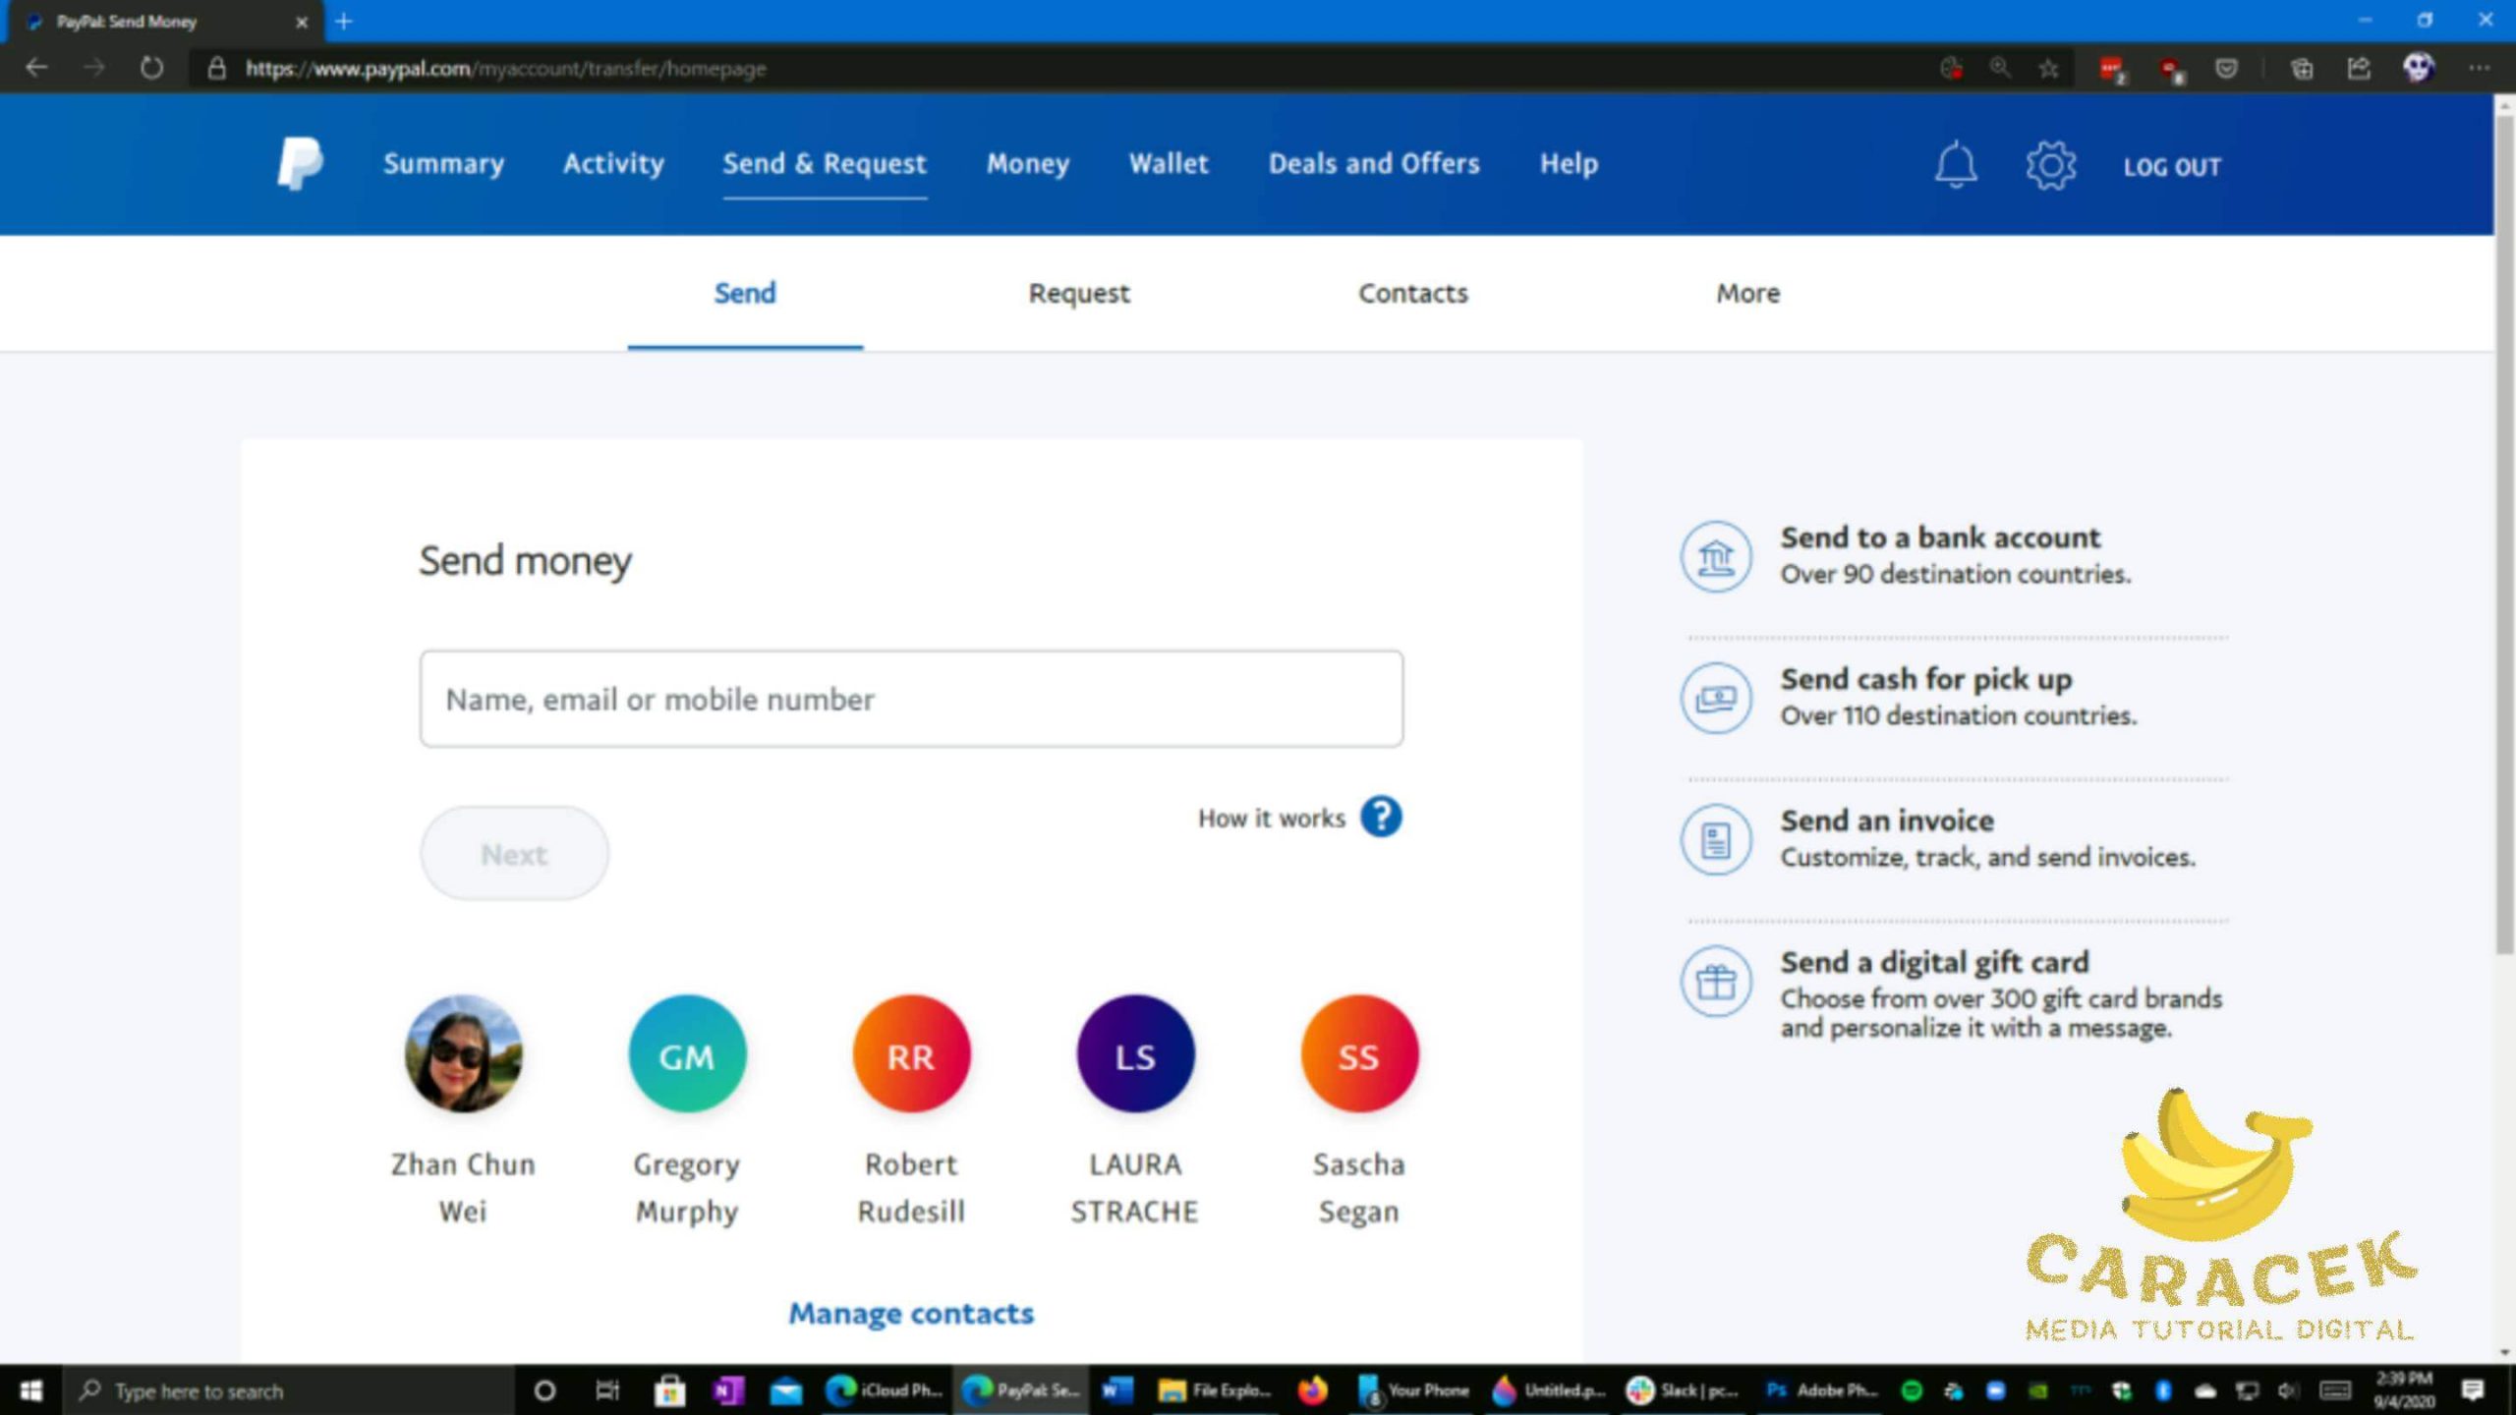Viewport: 2516px width, 1415px height.
Task: Click the Next button
Action: coord(514,853)
